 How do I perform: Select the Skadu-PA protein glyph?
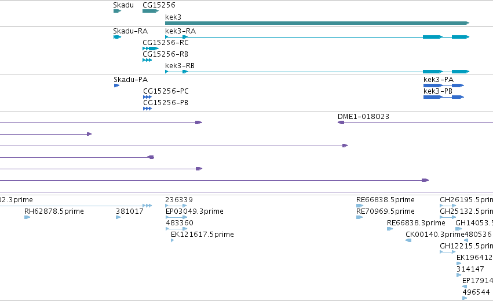(116, 86)
